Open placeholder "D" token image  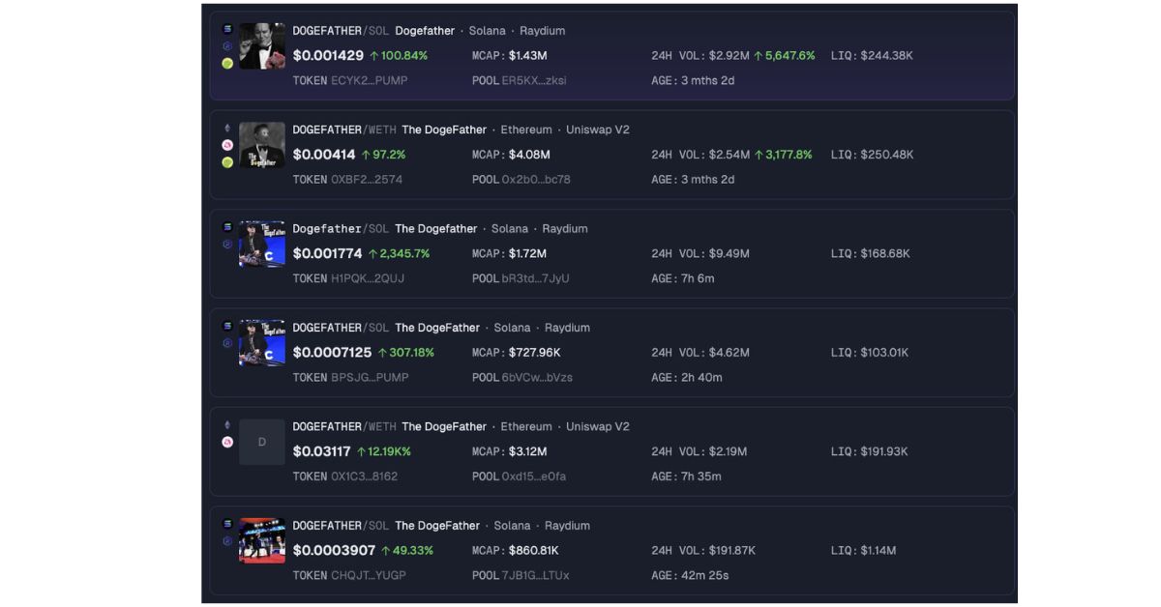262,442
